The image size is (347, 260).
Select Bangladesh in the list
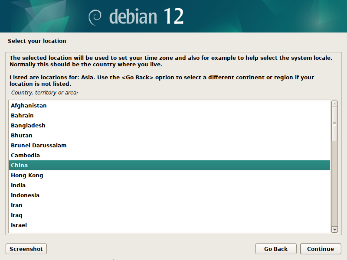28,125
